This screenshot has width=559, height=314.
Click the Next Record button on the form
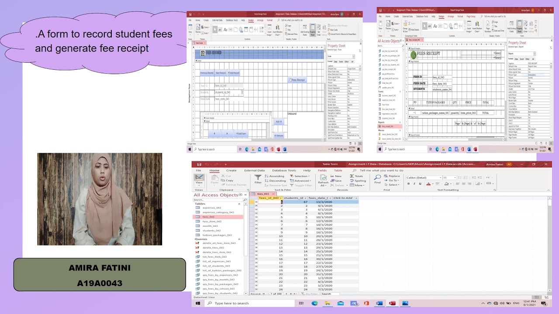(221, 73)
